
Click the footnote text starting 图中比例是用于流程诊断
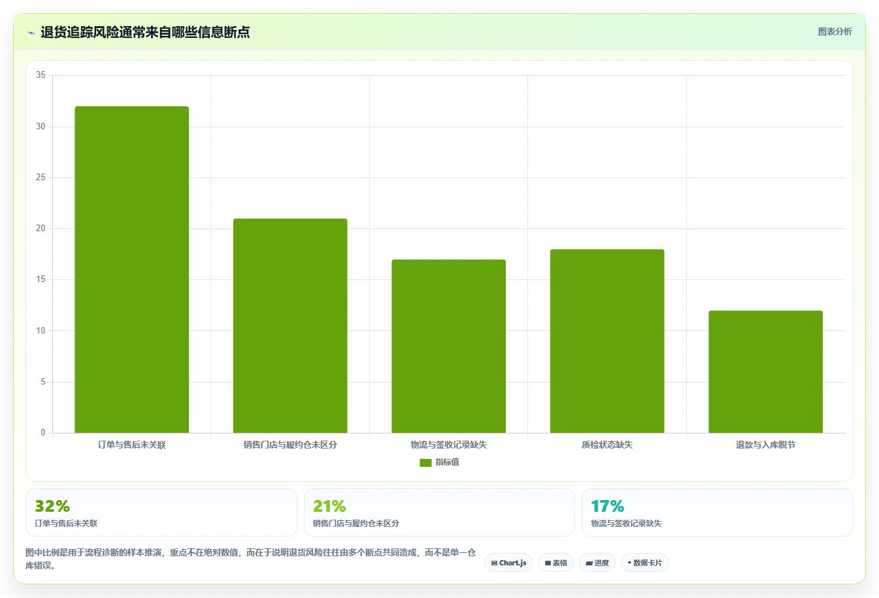point(251,559)
